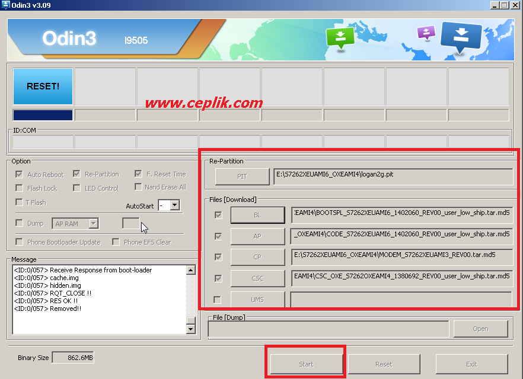The height and width of the screenshot is (379, 523).
Task: Click the purple transfer icon in banner
Action: click(426, 32)
